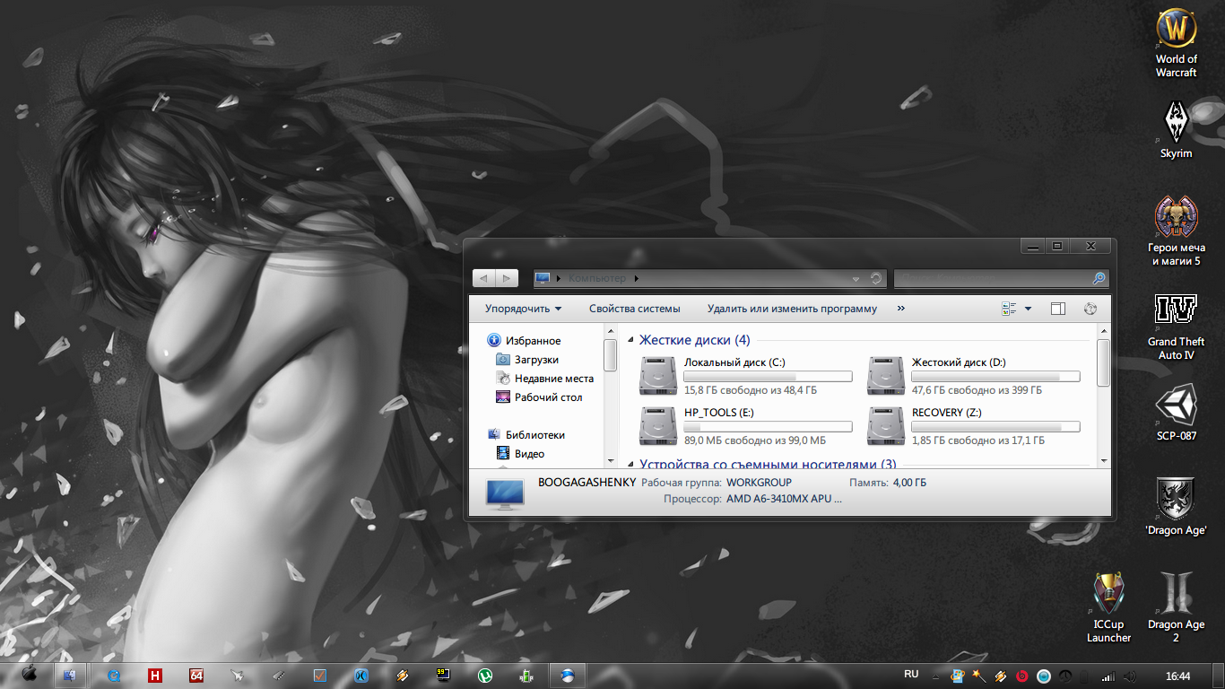Select the HP_TOOLS (E:) drive

[x=746, y=426]
